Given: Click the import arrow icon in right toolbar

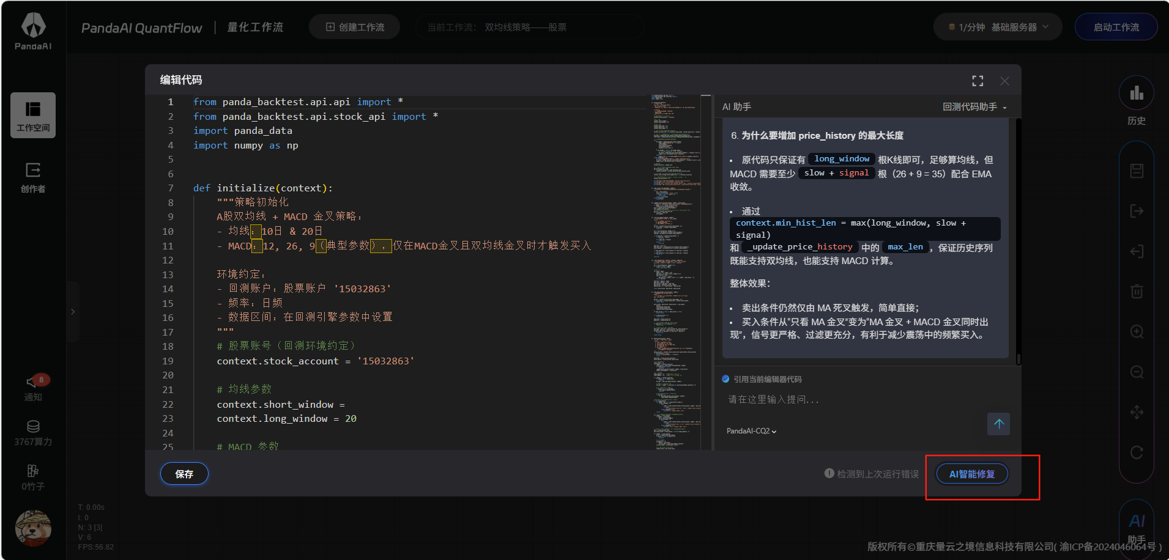Looking at the screenshot, I should pyautogui.click(x=1137, y=252).
